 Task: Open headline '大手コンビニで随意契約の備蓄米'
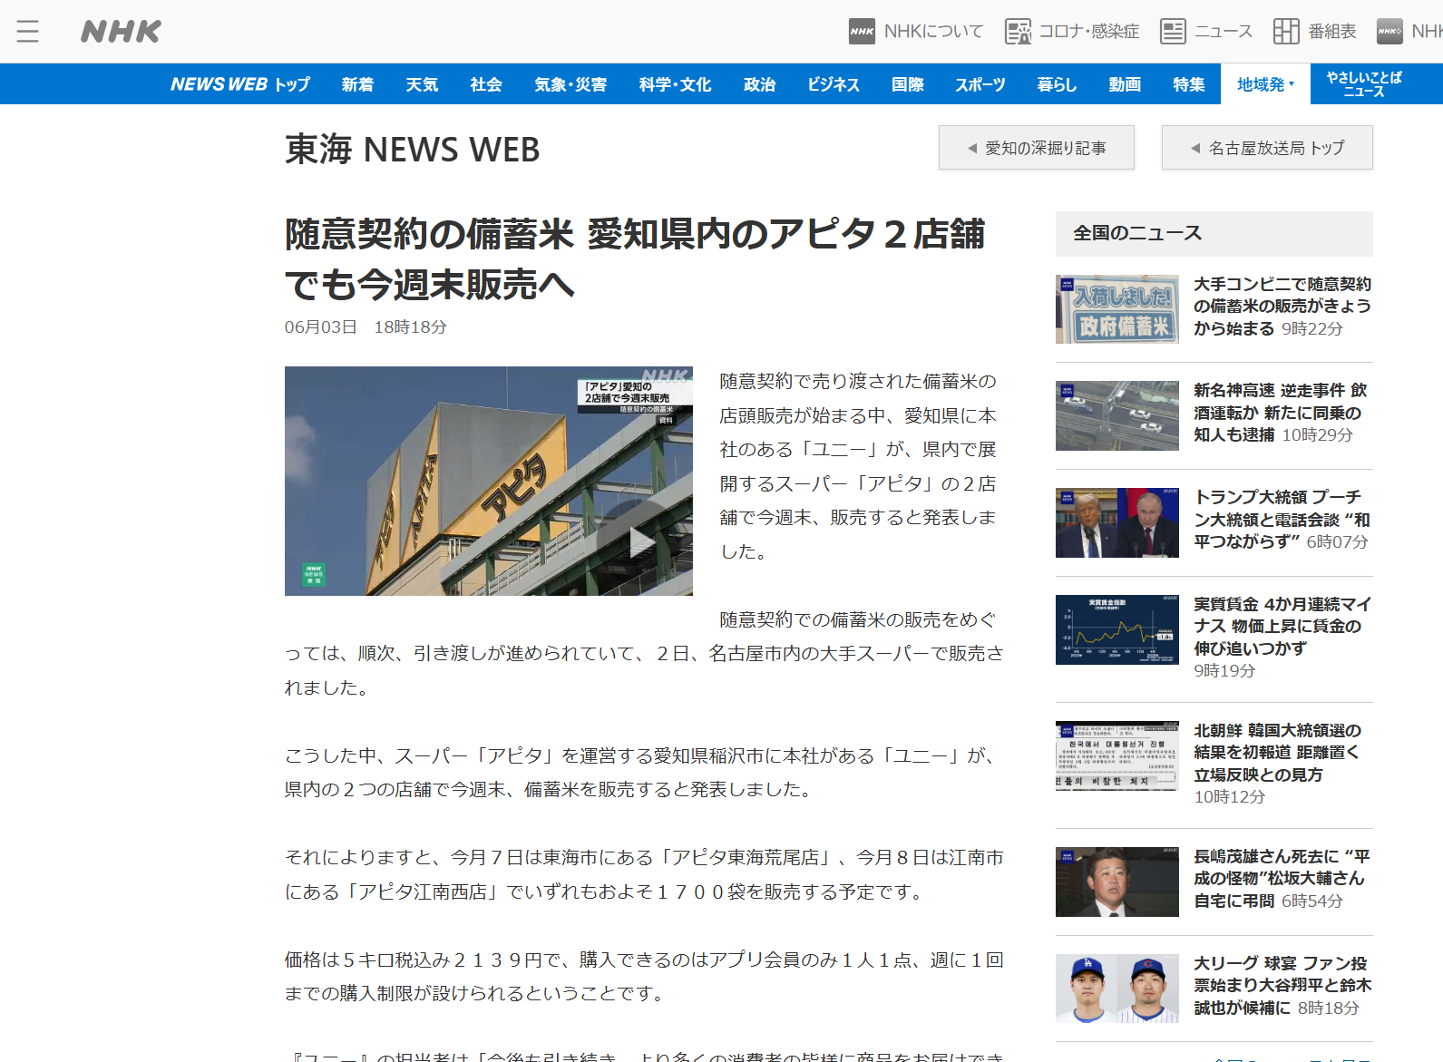pyautogui.click(x=1282, y=307)
